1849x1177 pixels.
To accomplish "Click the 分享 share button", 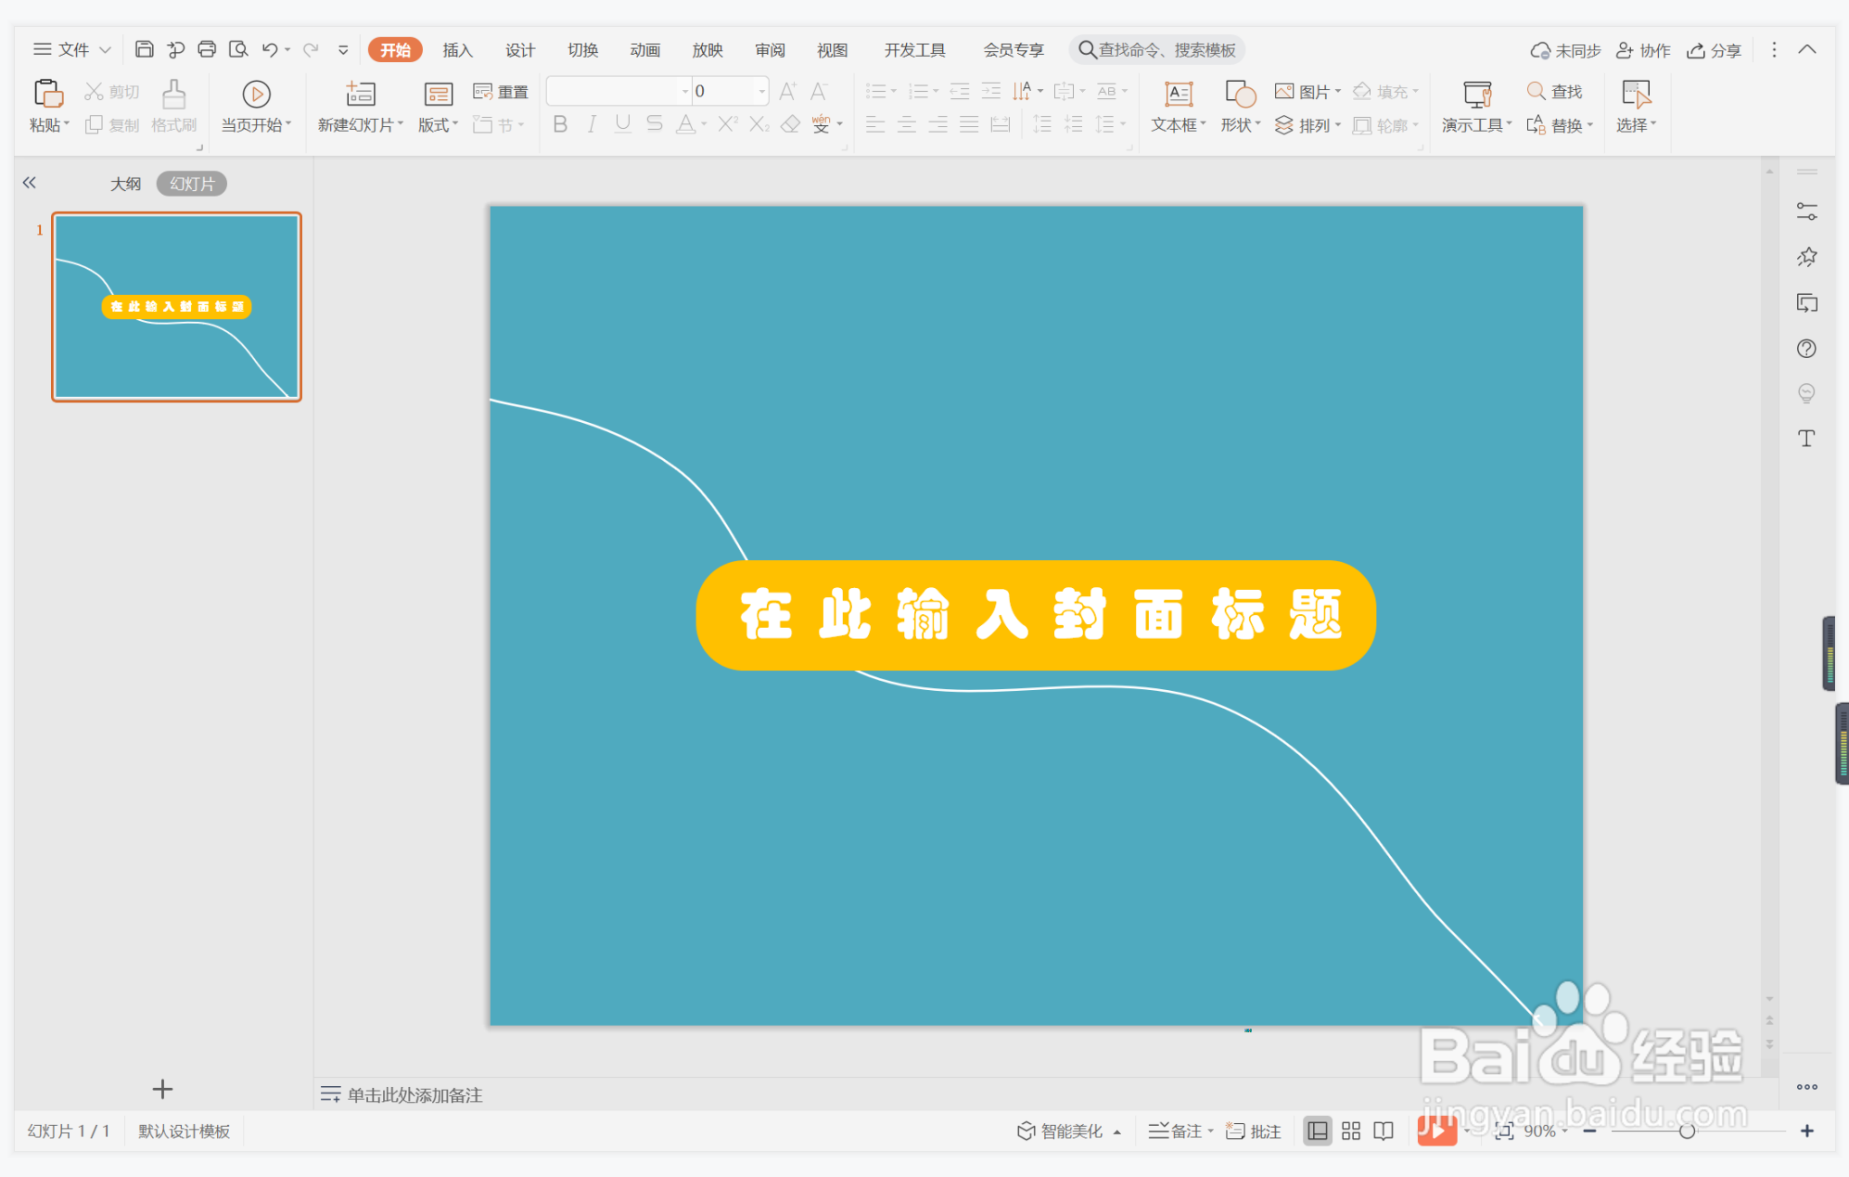I will point(1713,49).
